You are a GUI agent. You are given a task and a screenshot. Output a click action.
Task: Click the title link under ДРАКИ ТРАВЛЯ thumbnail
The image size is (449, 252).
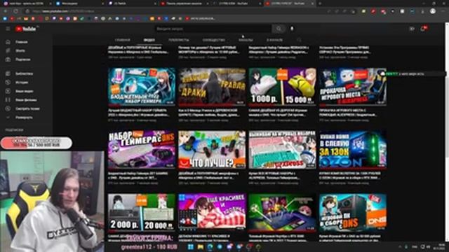click(208, 113)
